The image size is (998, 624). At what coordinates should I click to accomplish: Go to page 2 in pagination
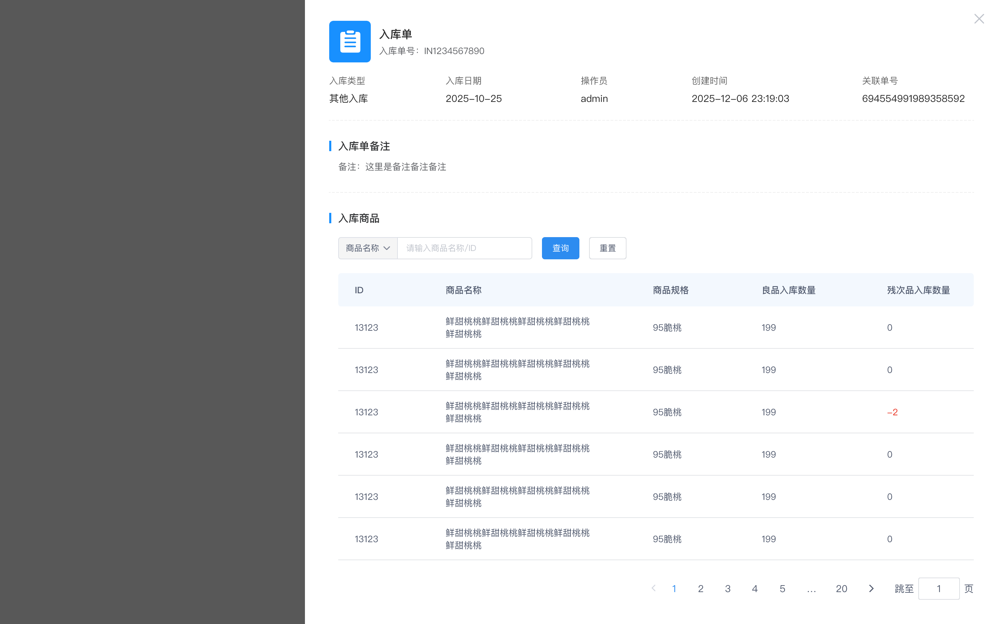pyautogui.click(x=701, y=589)
